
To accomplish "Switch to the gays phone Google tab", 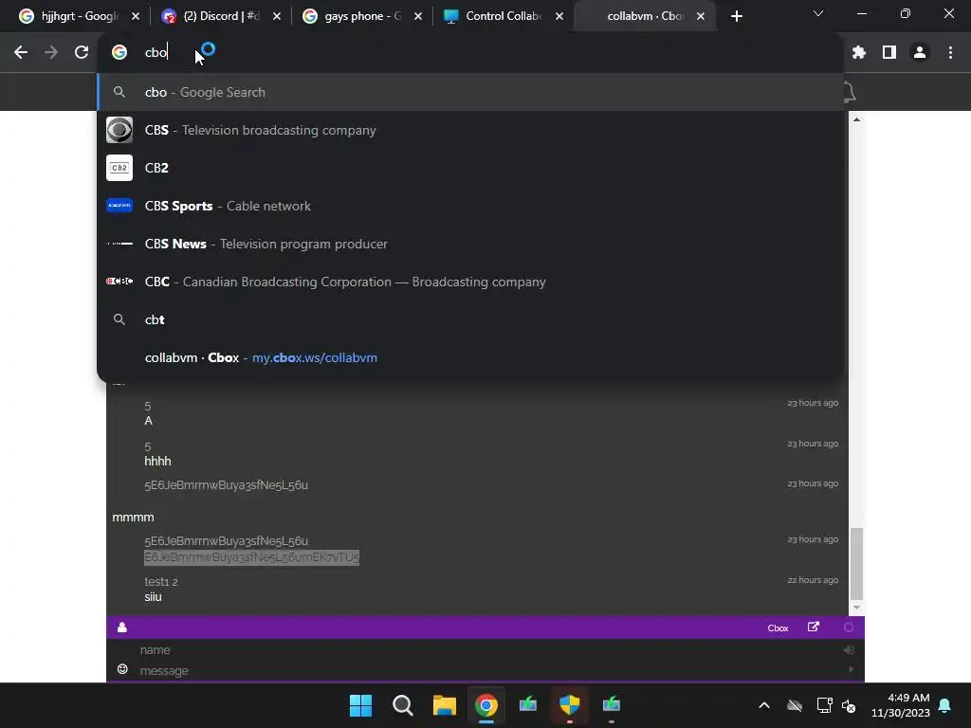I will point(361,17).
